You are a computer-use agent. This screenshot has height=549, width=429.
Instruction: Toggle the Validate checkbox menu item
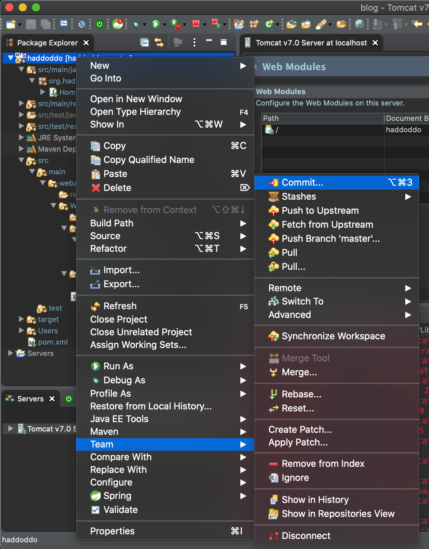[x=165, y=510]
